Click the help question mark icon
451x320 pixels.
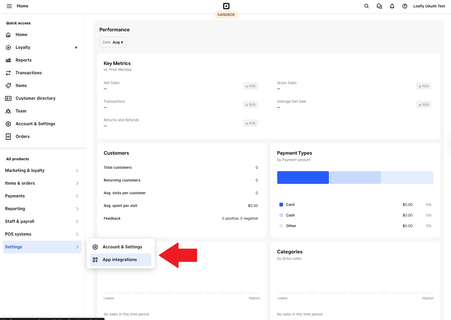click(x=405, y=6)
